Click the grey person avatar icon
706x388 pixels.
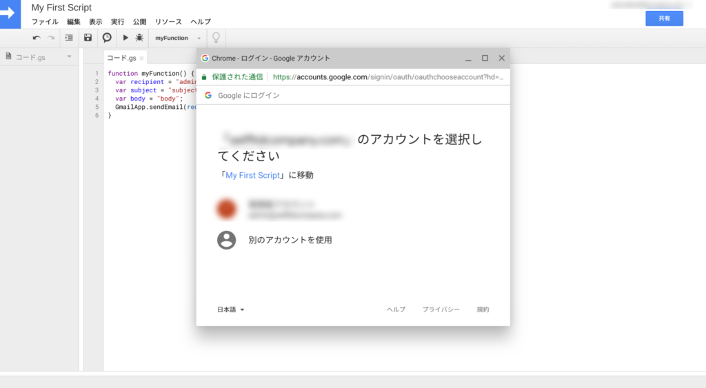tap(226, 240)
